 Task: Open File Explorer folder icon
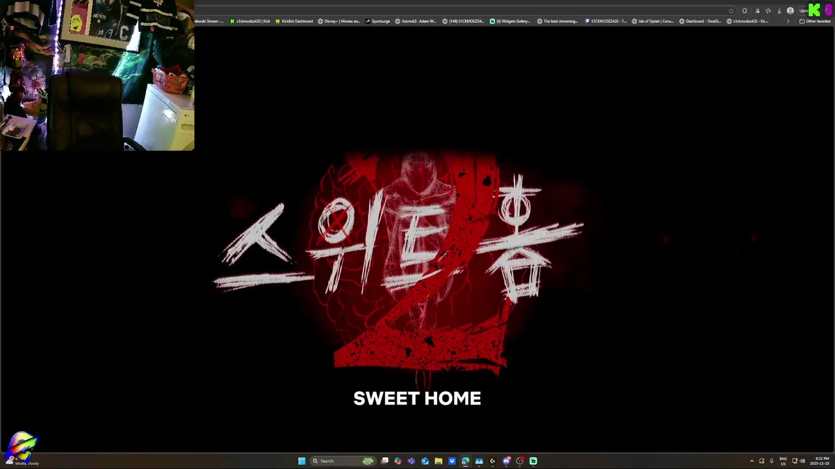pyautogui.click(x=438, y=461)
